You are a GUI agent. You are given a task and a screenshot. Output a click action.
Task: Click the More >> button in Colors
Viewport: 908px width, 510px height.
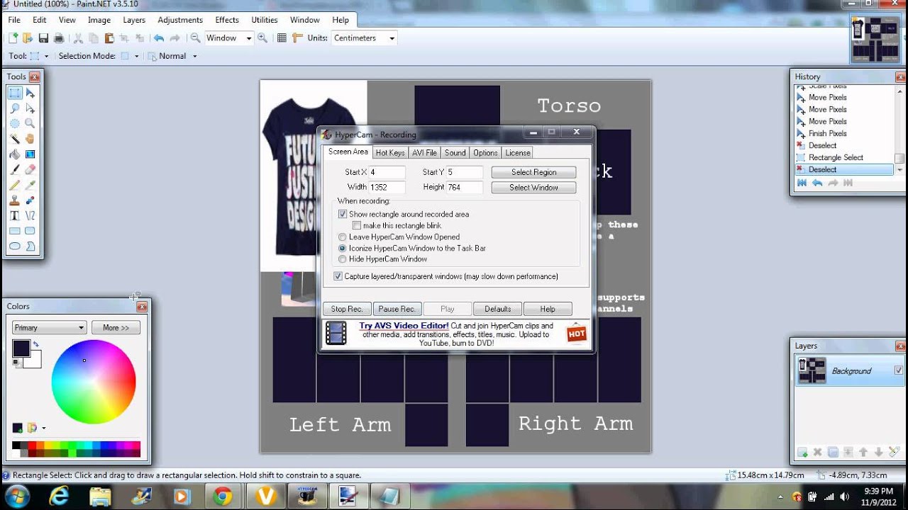click(x=116, y=328)
